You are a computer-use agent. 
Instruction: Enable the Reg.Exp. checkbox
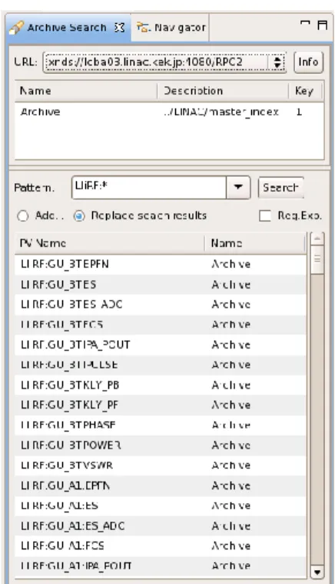264,215
